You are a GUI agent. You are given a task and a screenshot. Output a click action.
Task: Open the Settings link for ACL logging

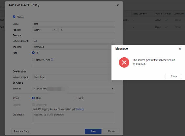click(x=80, y=109)
